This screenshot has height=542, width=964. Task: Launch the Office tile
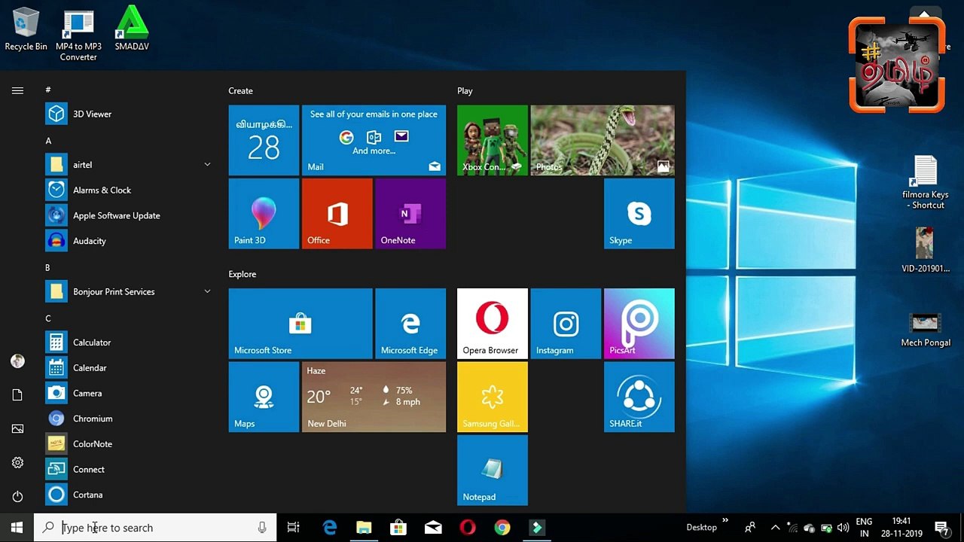coord(337,214)
